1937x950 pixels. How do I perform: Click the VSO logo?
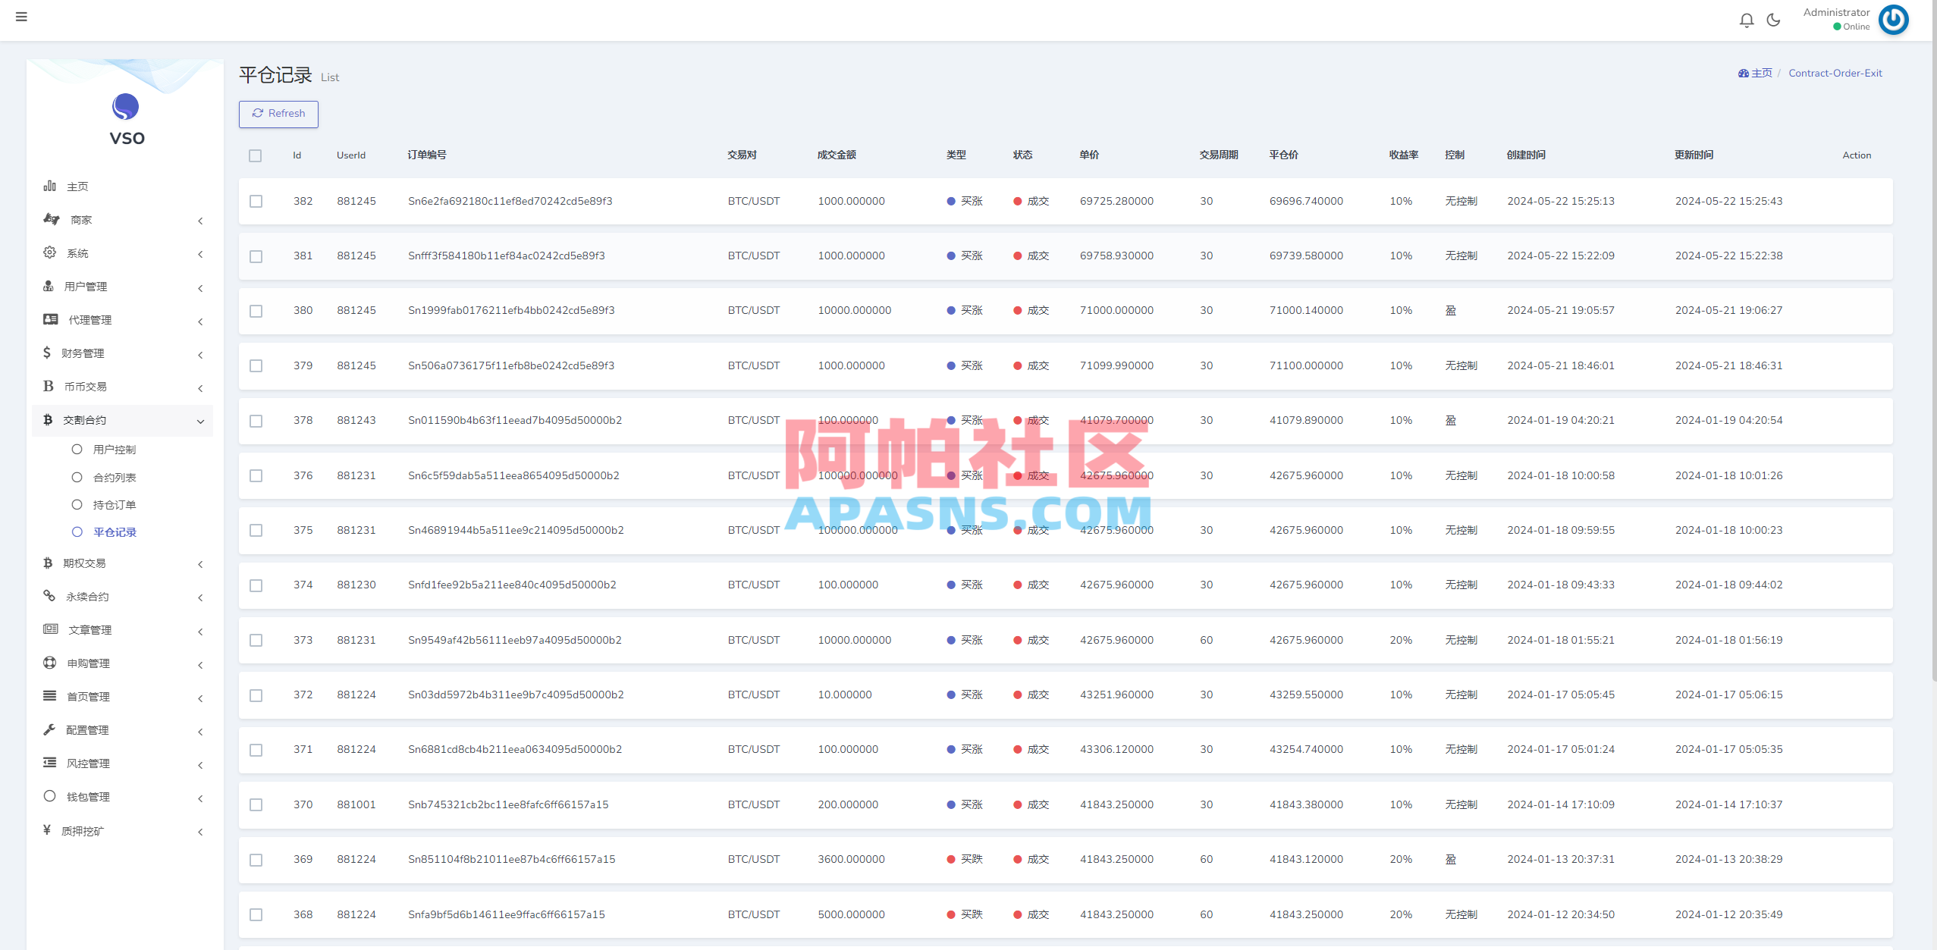[x=124, y=108]
